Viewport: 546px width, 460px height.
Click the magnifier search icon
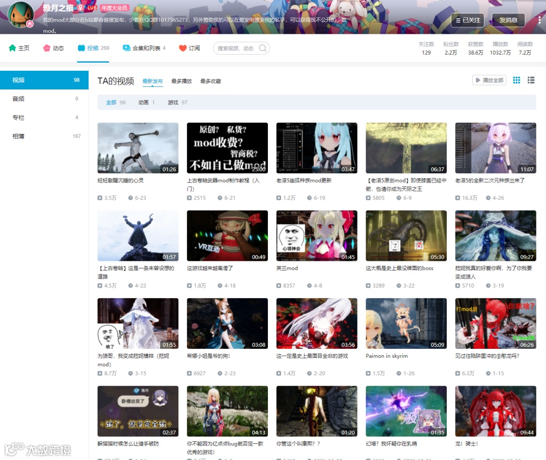click(x=263, y=48)
